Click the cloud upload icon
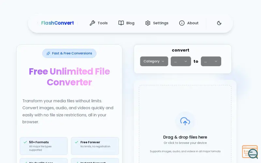 pyautogui.click(x=185, y=121)
